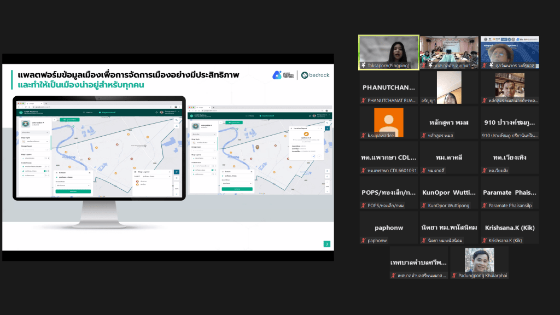The image size is (560, 315).
Task: Open Map Style dropdown in left monitor sidebar
Action: (x=35, y=141)
